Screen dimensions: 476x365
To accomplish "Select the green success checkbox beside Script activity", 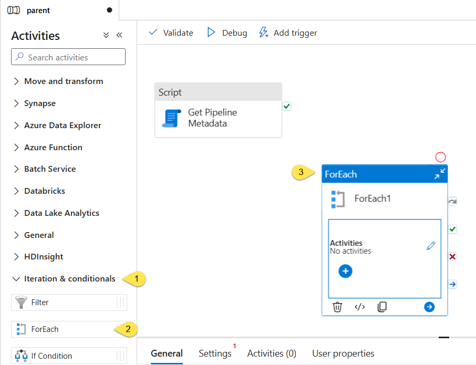I will click(x=286, y=107).
